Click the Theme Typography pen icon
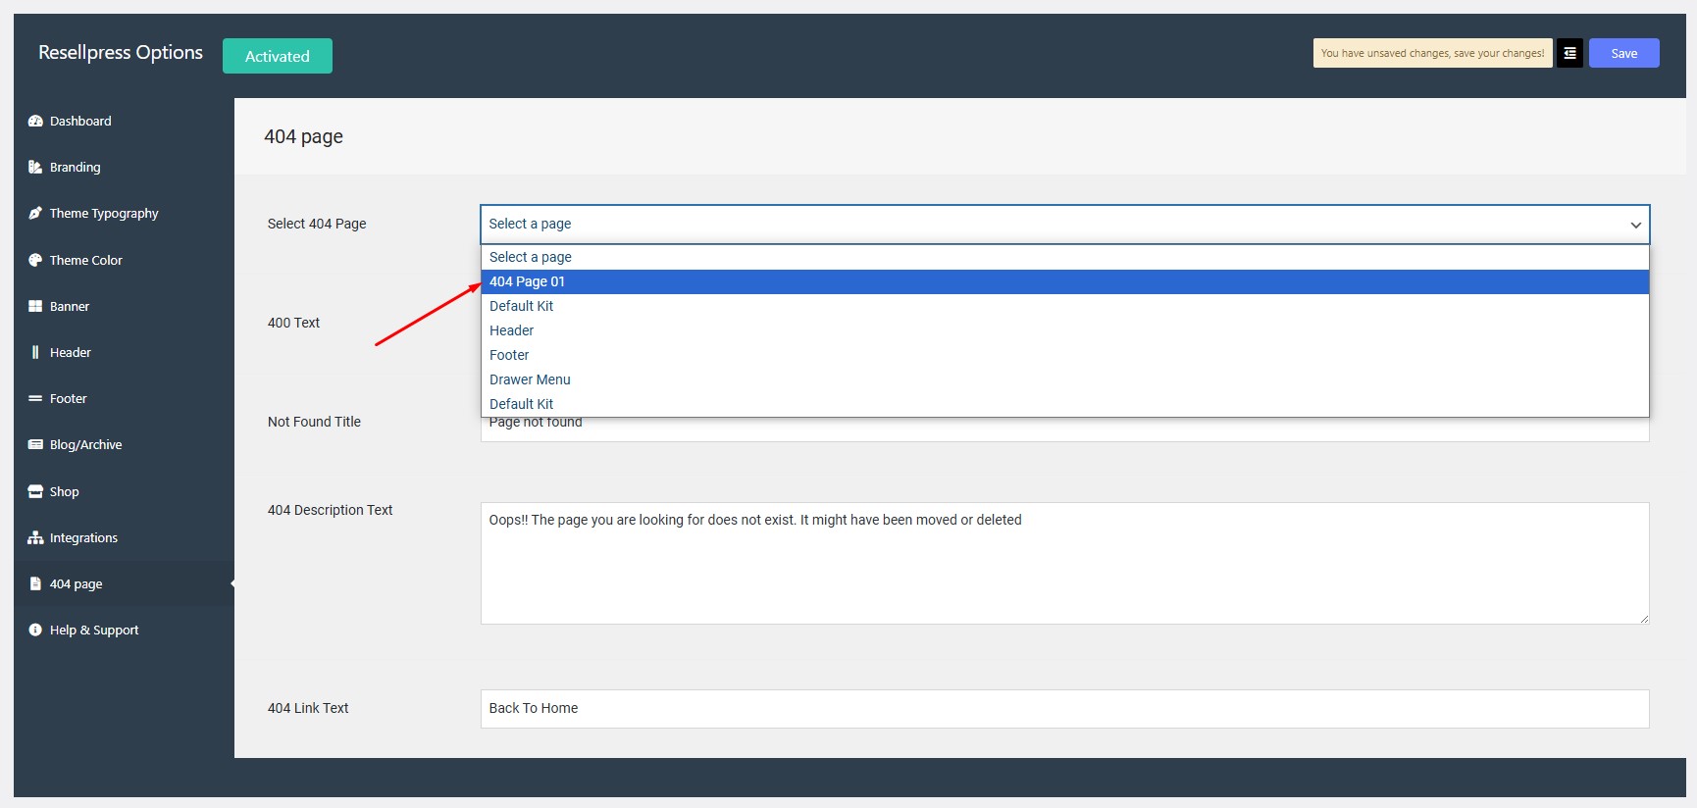Viewport: 1697px width, 808px height. tap(35, 214)
